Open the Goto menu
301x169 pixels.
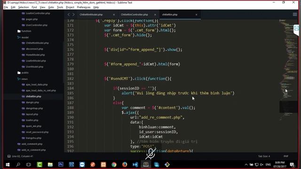pos(51,8)
